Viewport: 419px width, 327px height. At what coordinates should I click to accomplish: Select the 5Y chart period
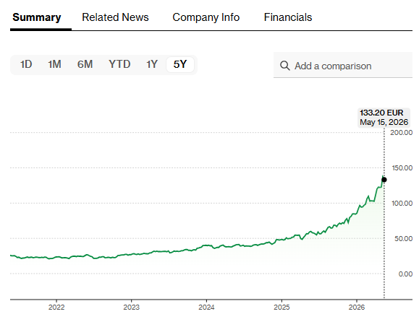point(180,64)
